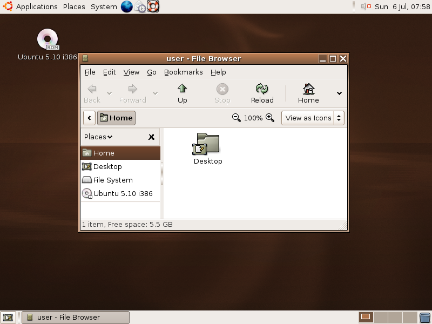Viewport: 432px width, 324px height.
Task: Click the Reload toolbar icon
Action: pyautogui.click(x=262, y=92)
